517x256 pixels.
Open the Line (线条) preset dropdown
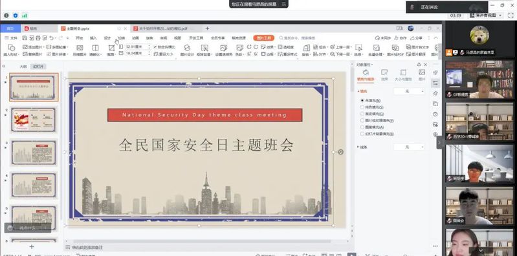point(410,147)
